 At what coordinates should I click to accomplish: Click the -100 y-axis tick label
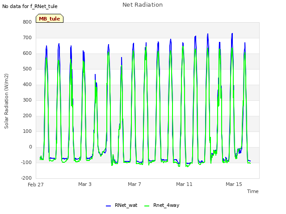click(x=26, y=162)
